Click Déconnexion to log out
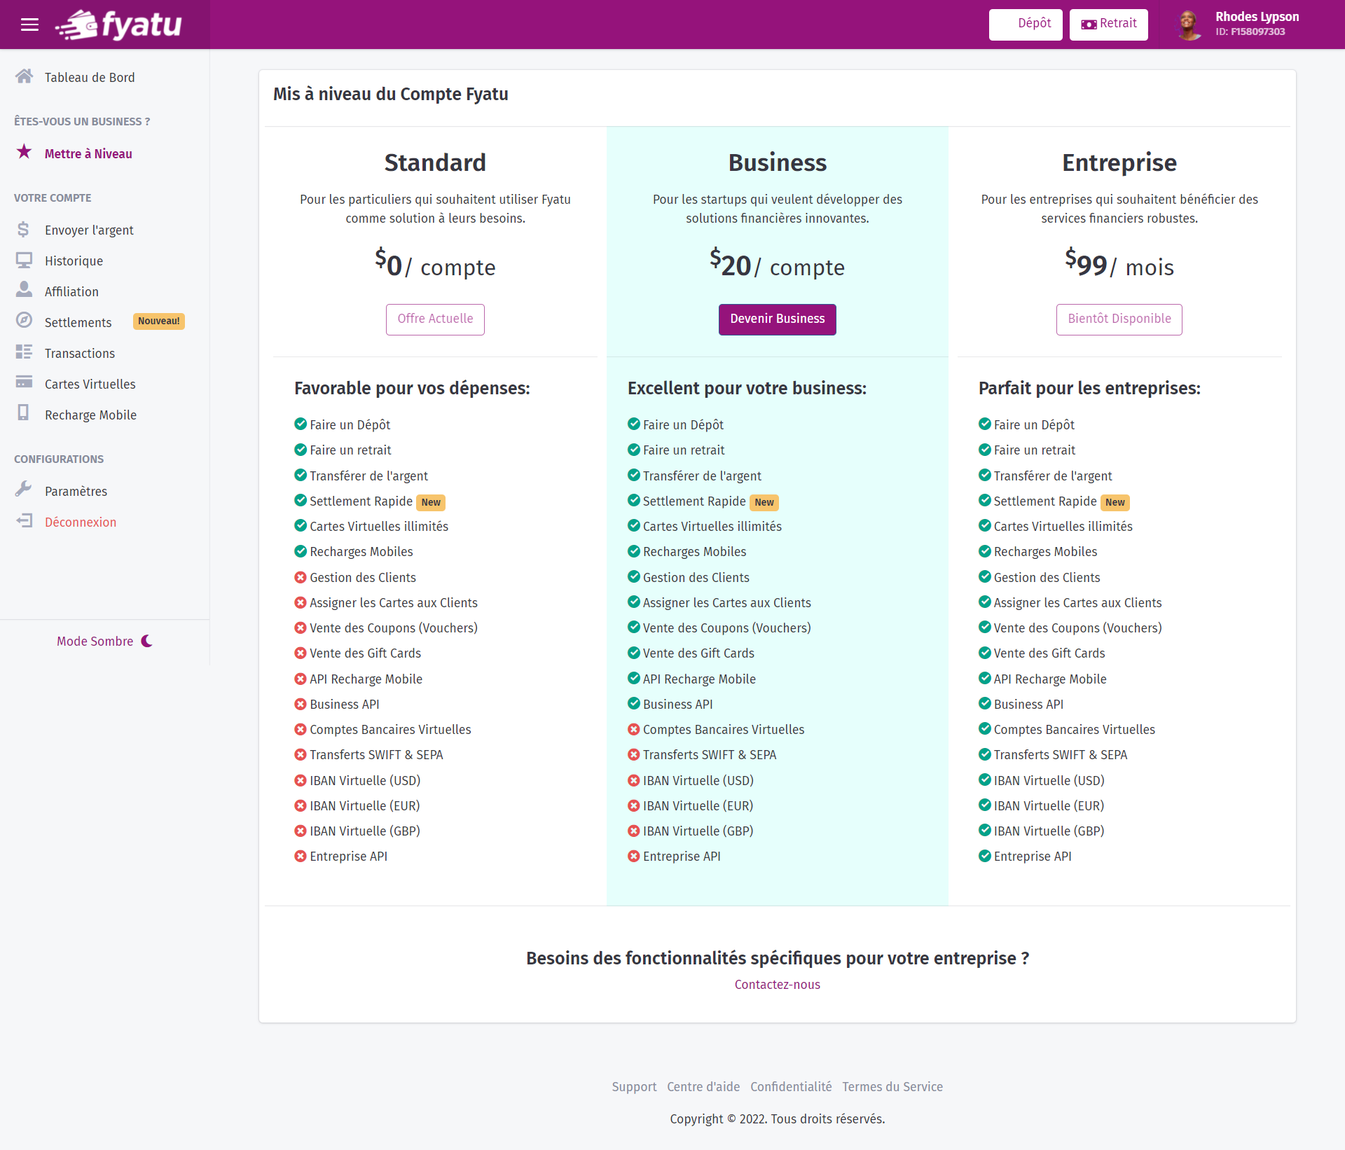The image size is (1345, 1150). coord(80,522)
